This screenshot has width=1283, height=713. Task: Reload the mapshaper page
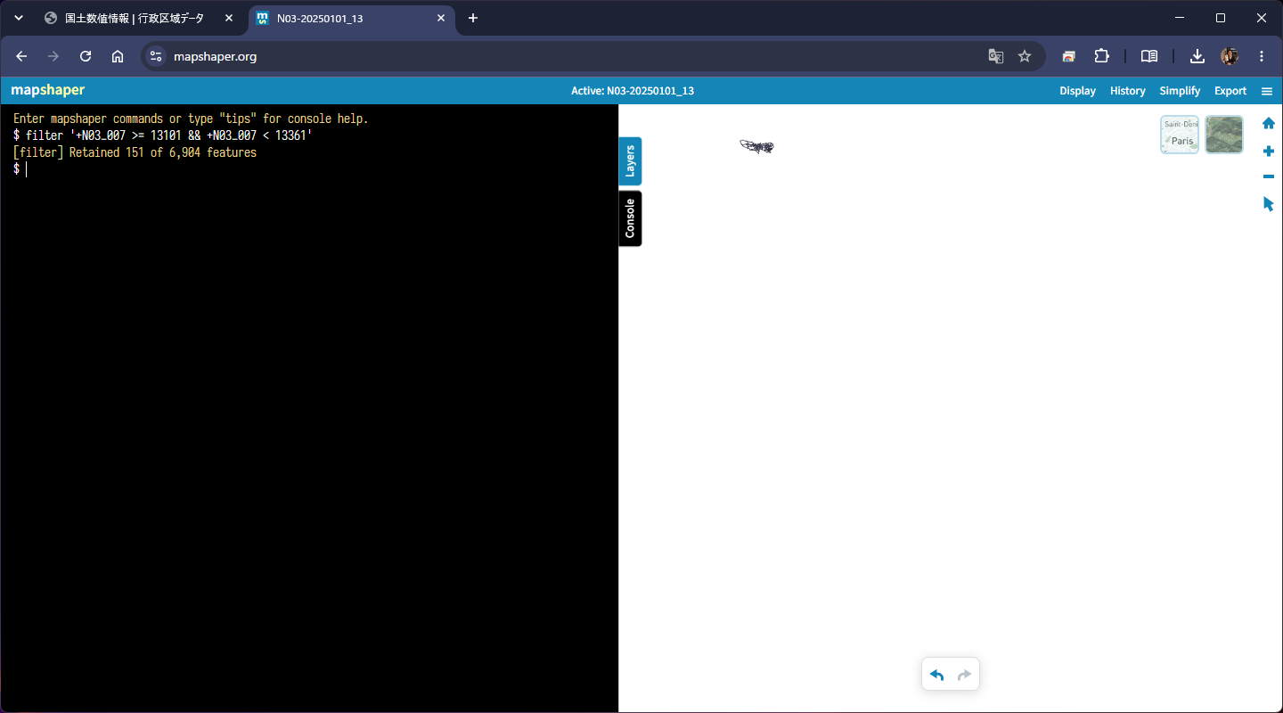tap(86, 56)
